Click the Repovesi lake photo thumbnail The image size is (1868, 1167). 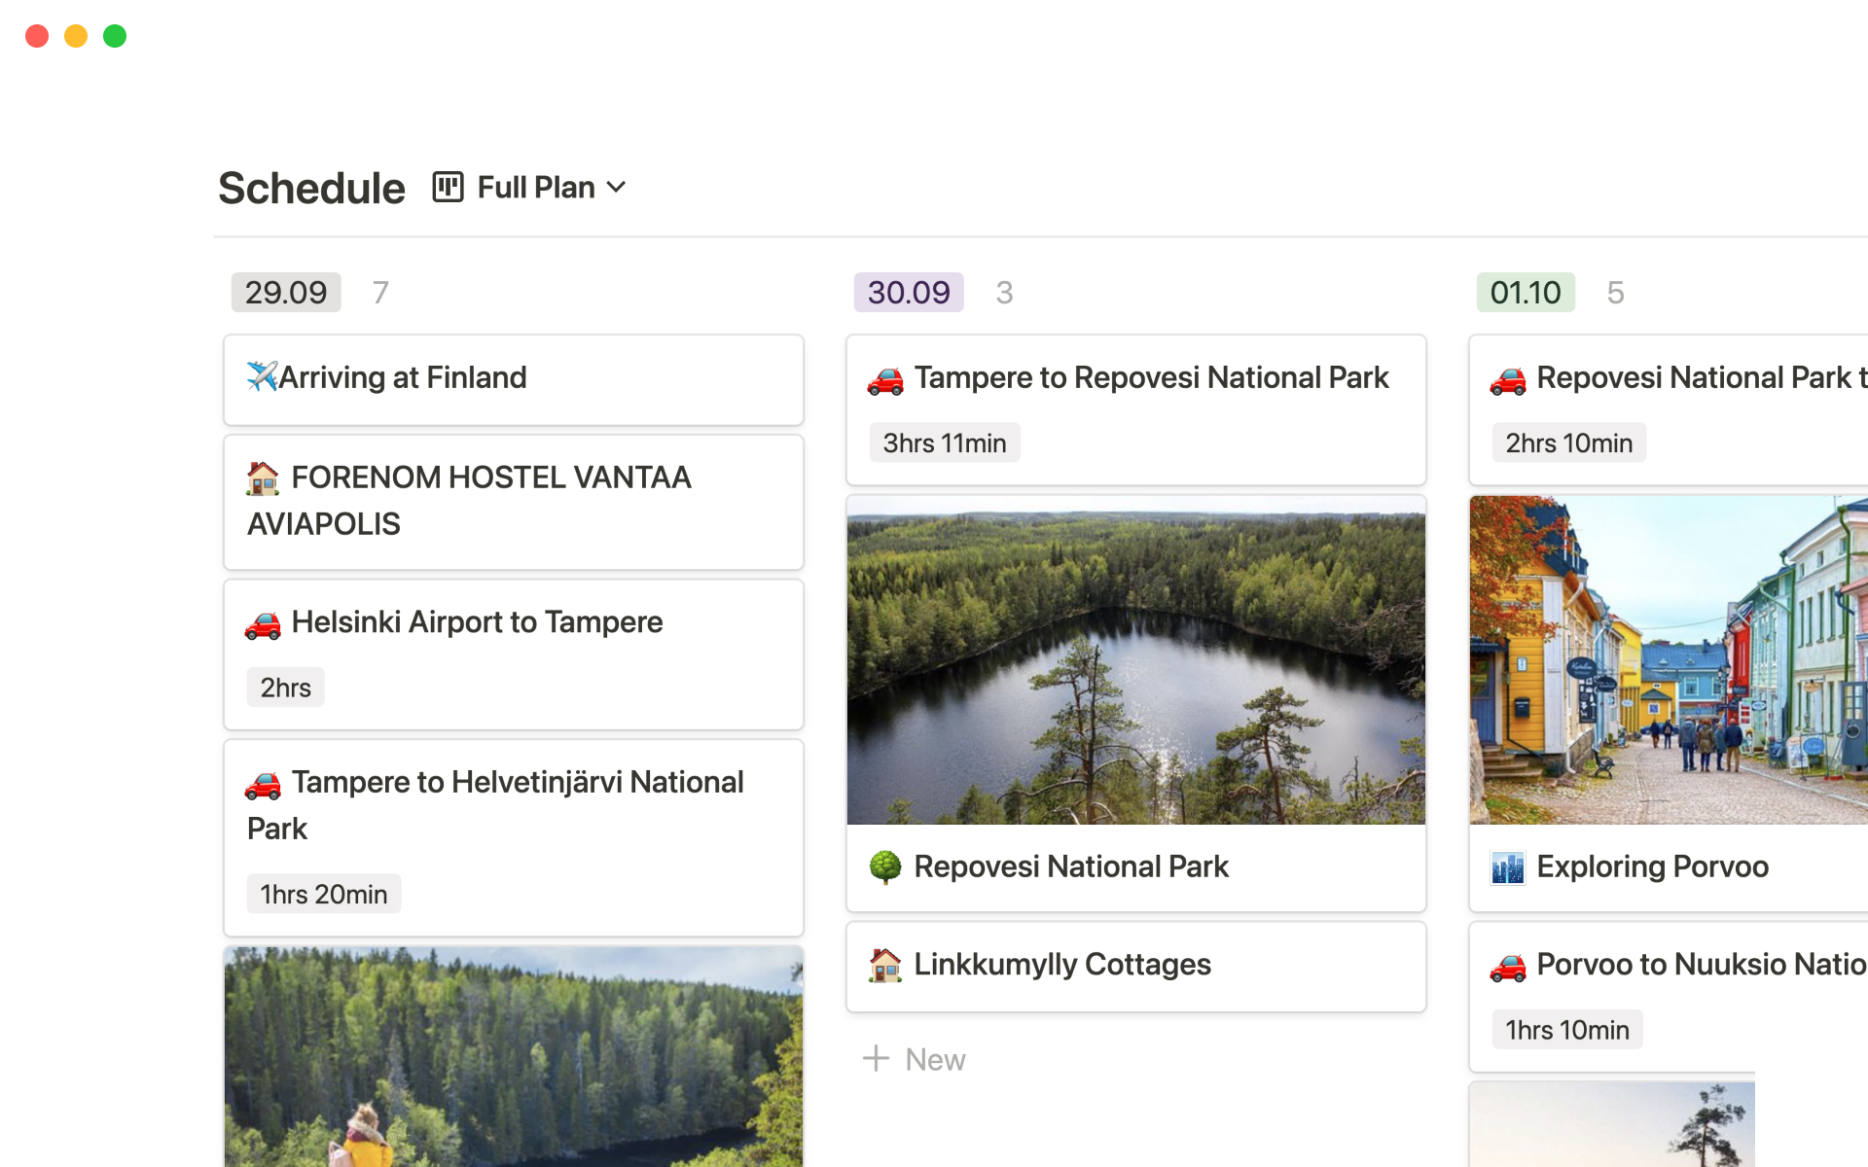1135,659
